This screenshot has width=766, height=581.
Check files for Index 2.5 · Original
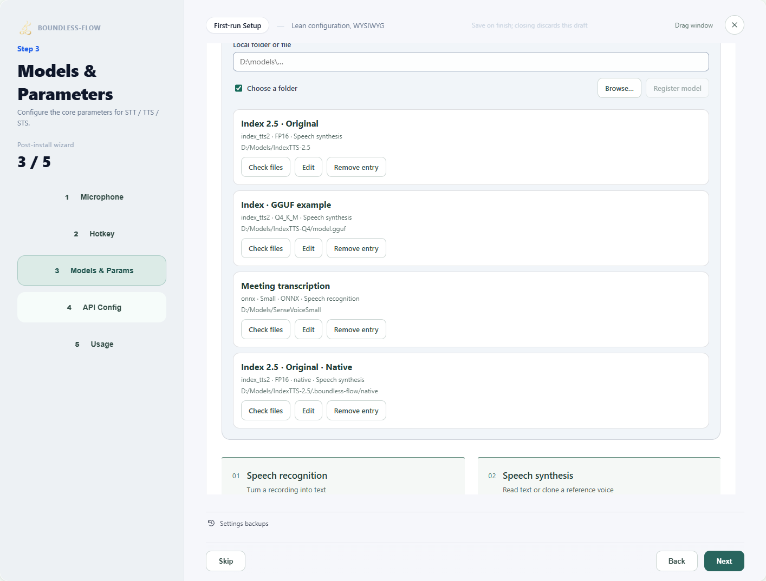[265, 167]
